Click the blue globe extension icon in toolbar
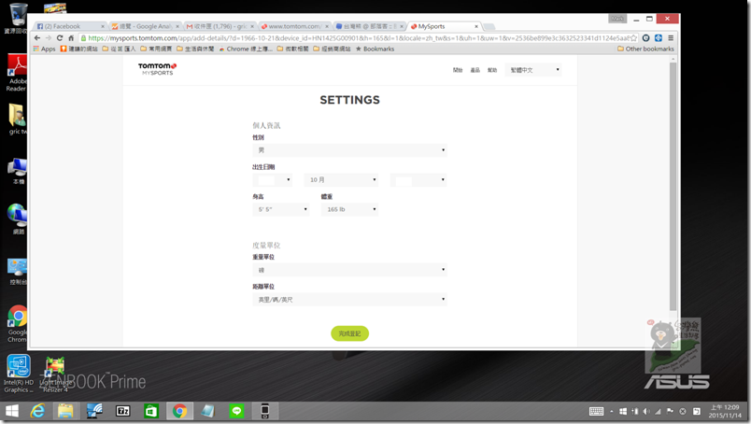751x424 pixels. pyautogui.click(x=659, y=38)
